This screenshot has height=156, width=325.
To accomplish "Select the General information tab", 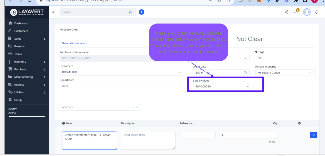I will [74, 43].
